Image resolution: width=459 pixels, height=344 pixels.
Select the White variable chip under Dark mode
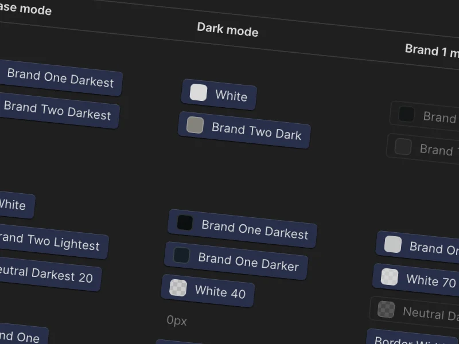219,95
